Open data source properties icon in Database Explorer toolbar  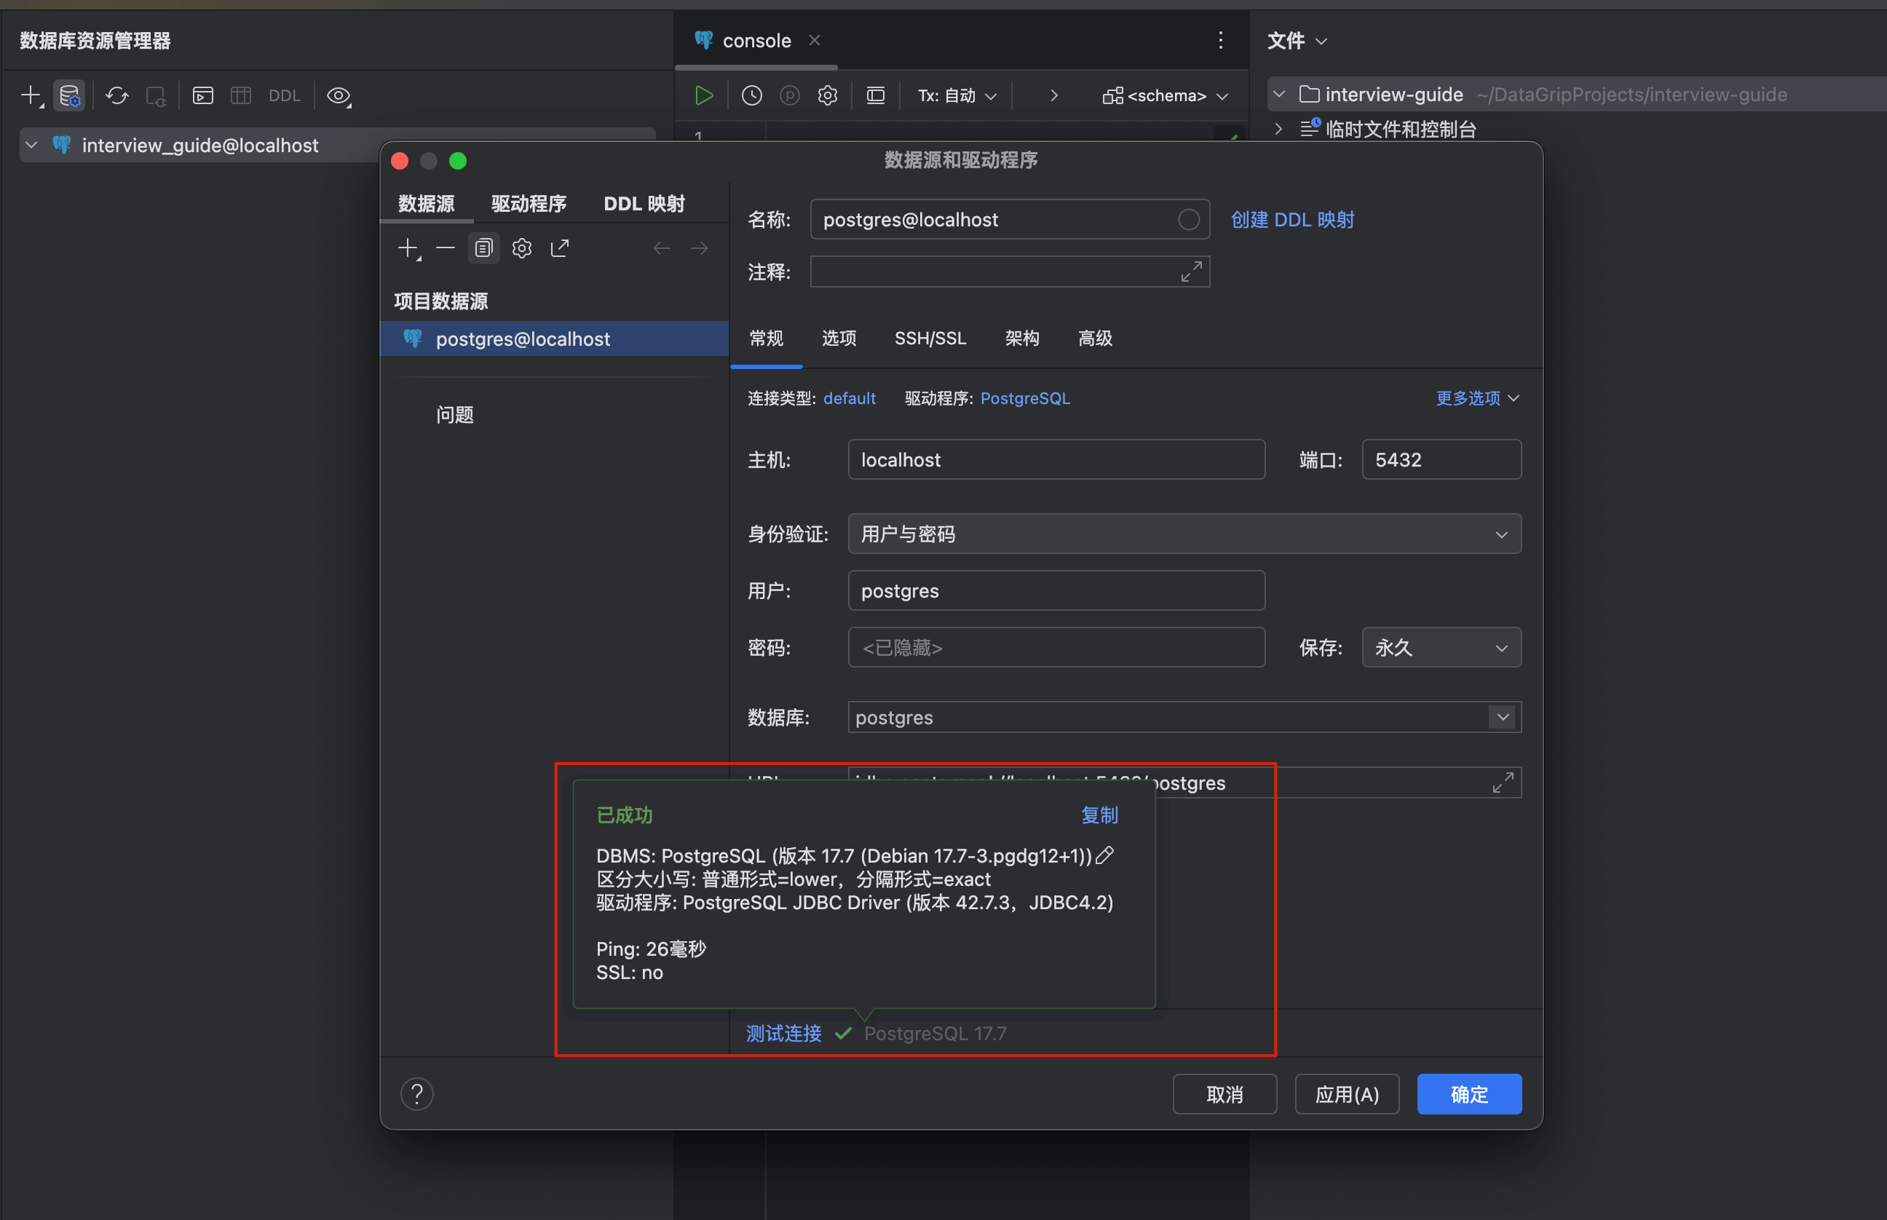[x=70, y=96]
